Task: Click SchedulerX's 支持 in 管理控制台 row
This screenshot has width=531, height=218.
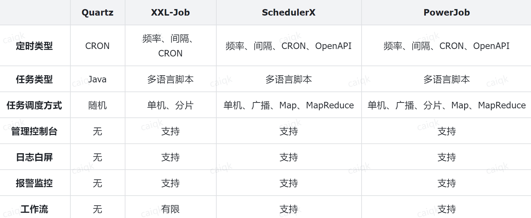Action: [x=289, y=131]
